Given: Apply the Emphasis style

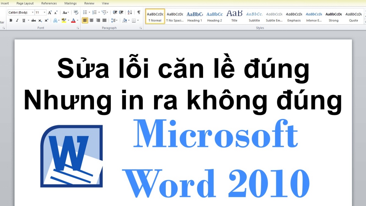Looking at the screenshot, I should coord(294,16).
